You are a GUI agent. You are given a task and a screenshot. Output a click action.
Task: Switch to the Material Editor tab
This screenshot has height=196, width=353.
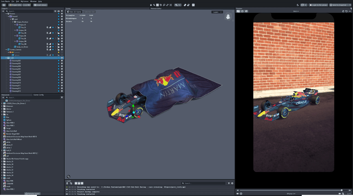tap(156, 8)
